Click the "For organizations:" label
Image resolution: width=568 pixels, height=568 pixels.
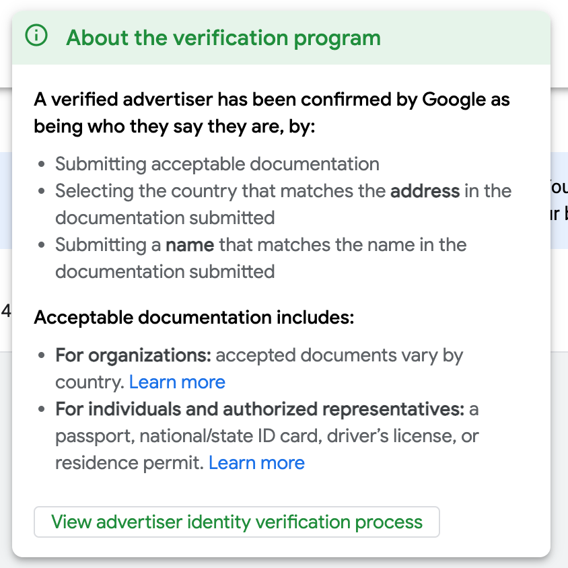(x=133, y=355)
